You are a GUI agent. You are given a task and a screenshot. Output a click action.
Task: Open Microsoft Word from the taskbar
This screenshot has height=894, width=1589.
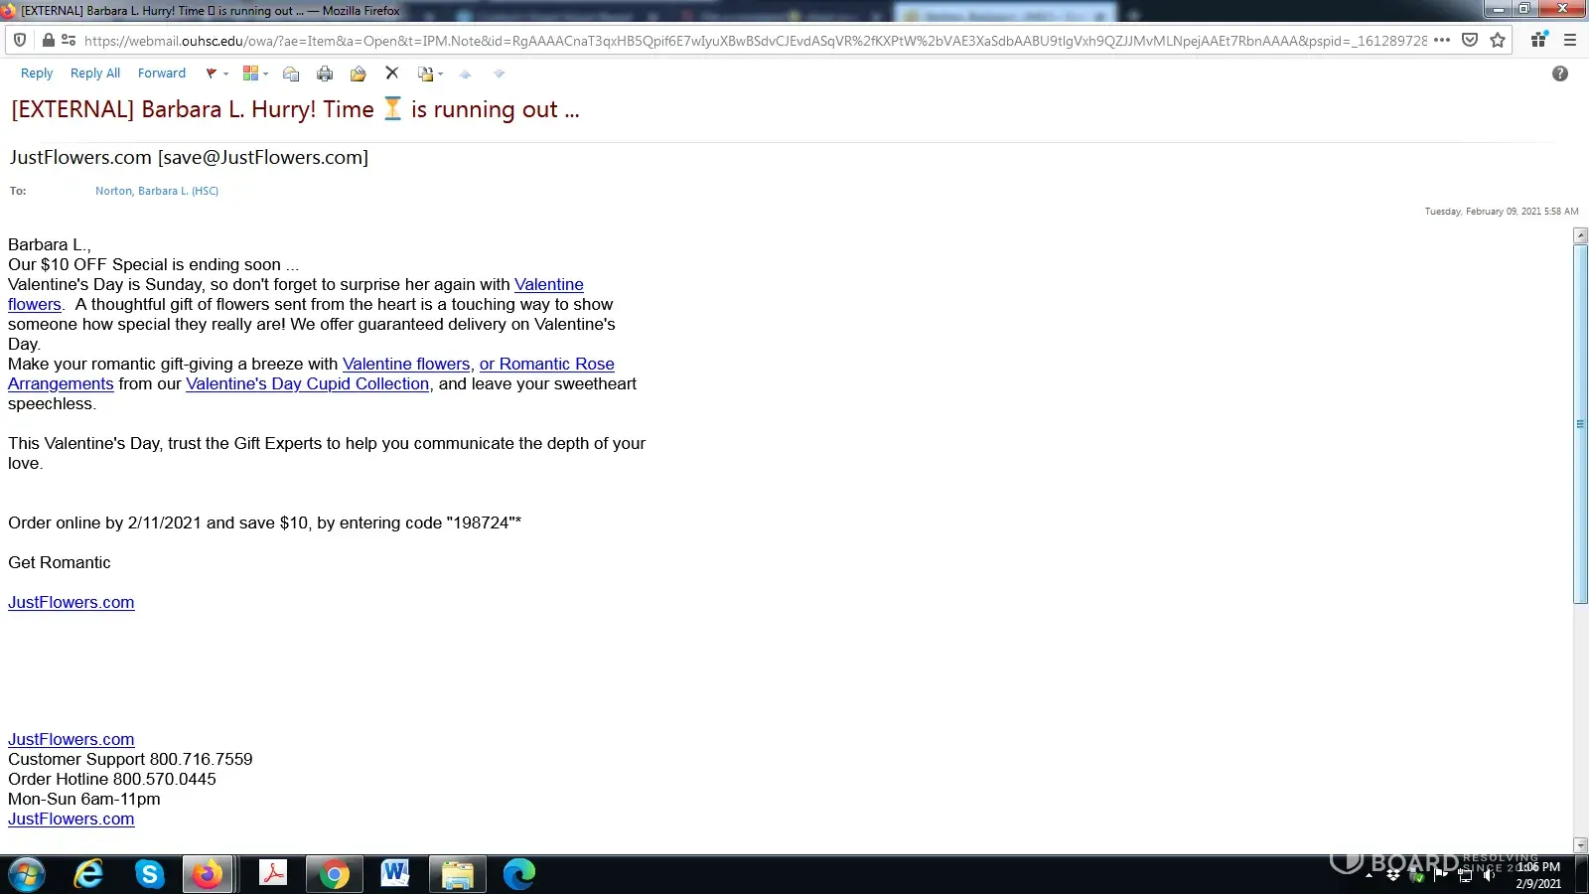(395, 874)
